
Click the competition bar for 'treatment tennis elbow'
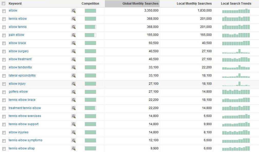coord(90,108)
